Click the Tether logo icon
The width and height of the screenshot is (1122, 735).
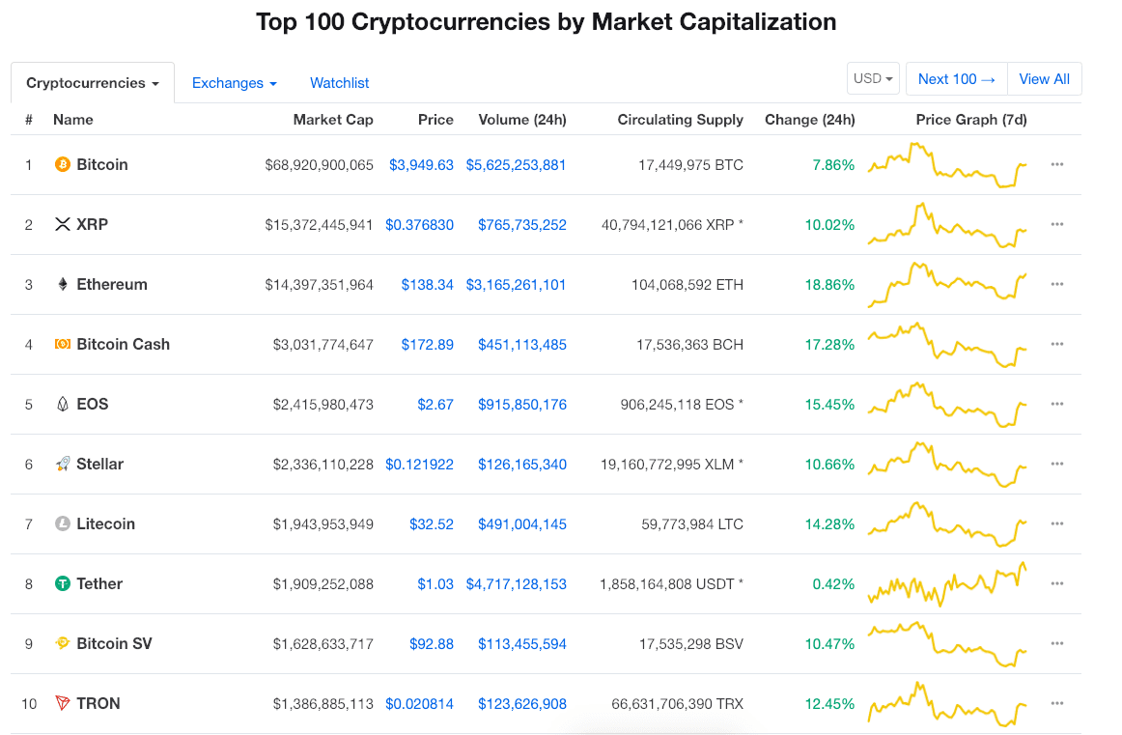63,583
